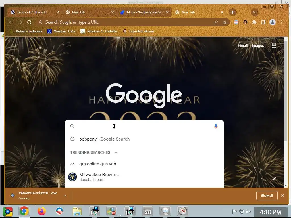Open a new tab with the plus button
Image resolution: width=291 pixels, height=218 pixels.
[x=232, y=12]
